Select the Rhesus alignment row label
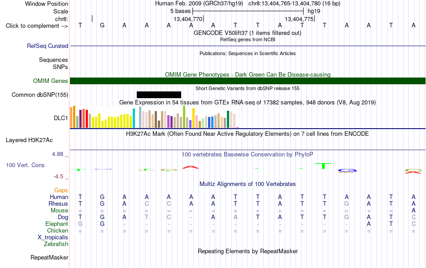Viewport: 426px width, 268px height. [x=58, y=203]
